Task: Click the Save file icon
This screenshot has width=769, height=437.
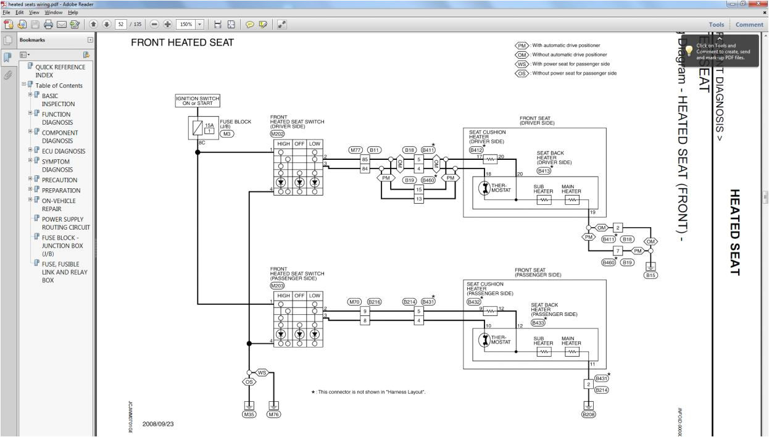Action: coord(36,24)
